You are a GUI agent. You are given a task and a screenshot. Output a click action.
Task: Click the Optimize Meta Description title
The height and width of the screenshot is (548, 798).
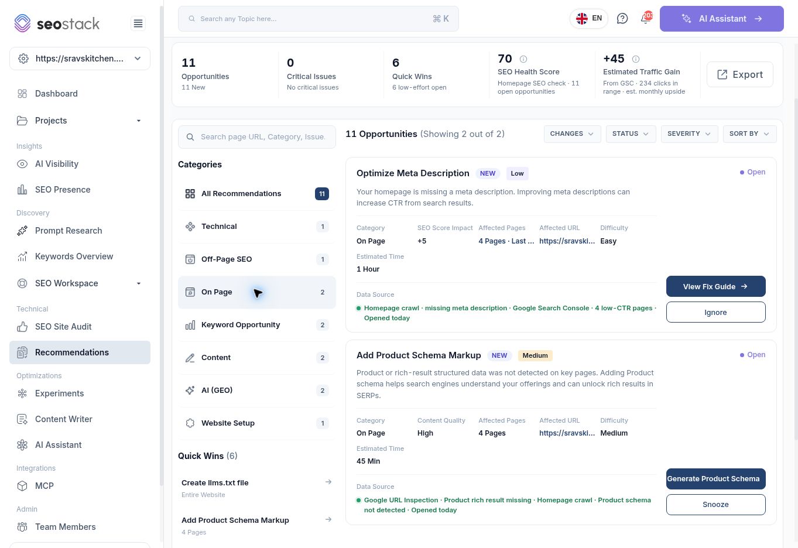[x=413, y=173]
